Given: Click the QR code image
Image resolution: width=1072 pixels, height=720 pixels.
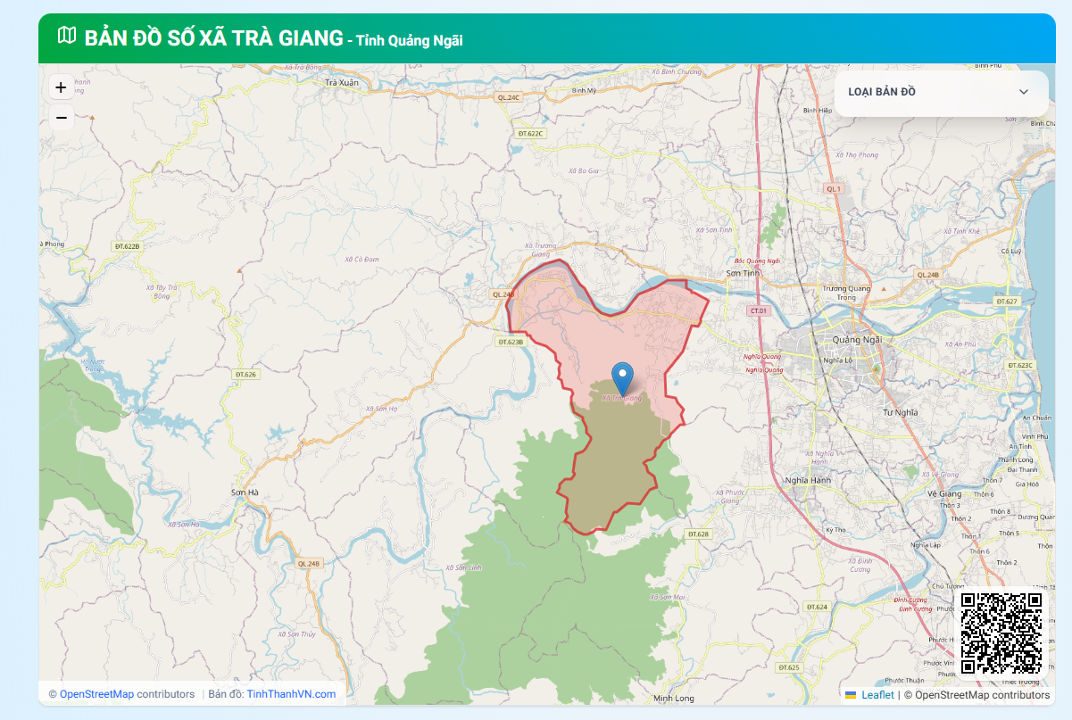Looking at the screenshot, I should 1001,633.
